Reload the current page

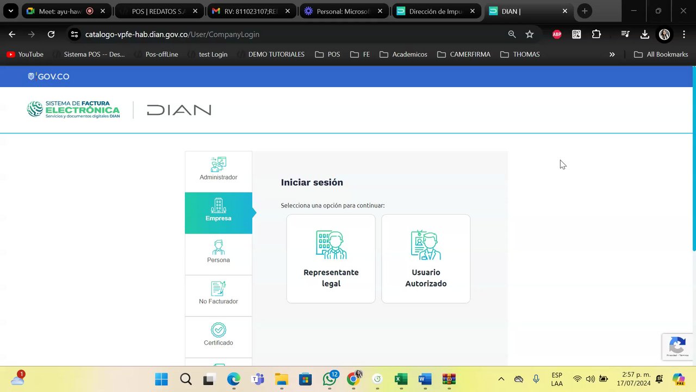51,34
